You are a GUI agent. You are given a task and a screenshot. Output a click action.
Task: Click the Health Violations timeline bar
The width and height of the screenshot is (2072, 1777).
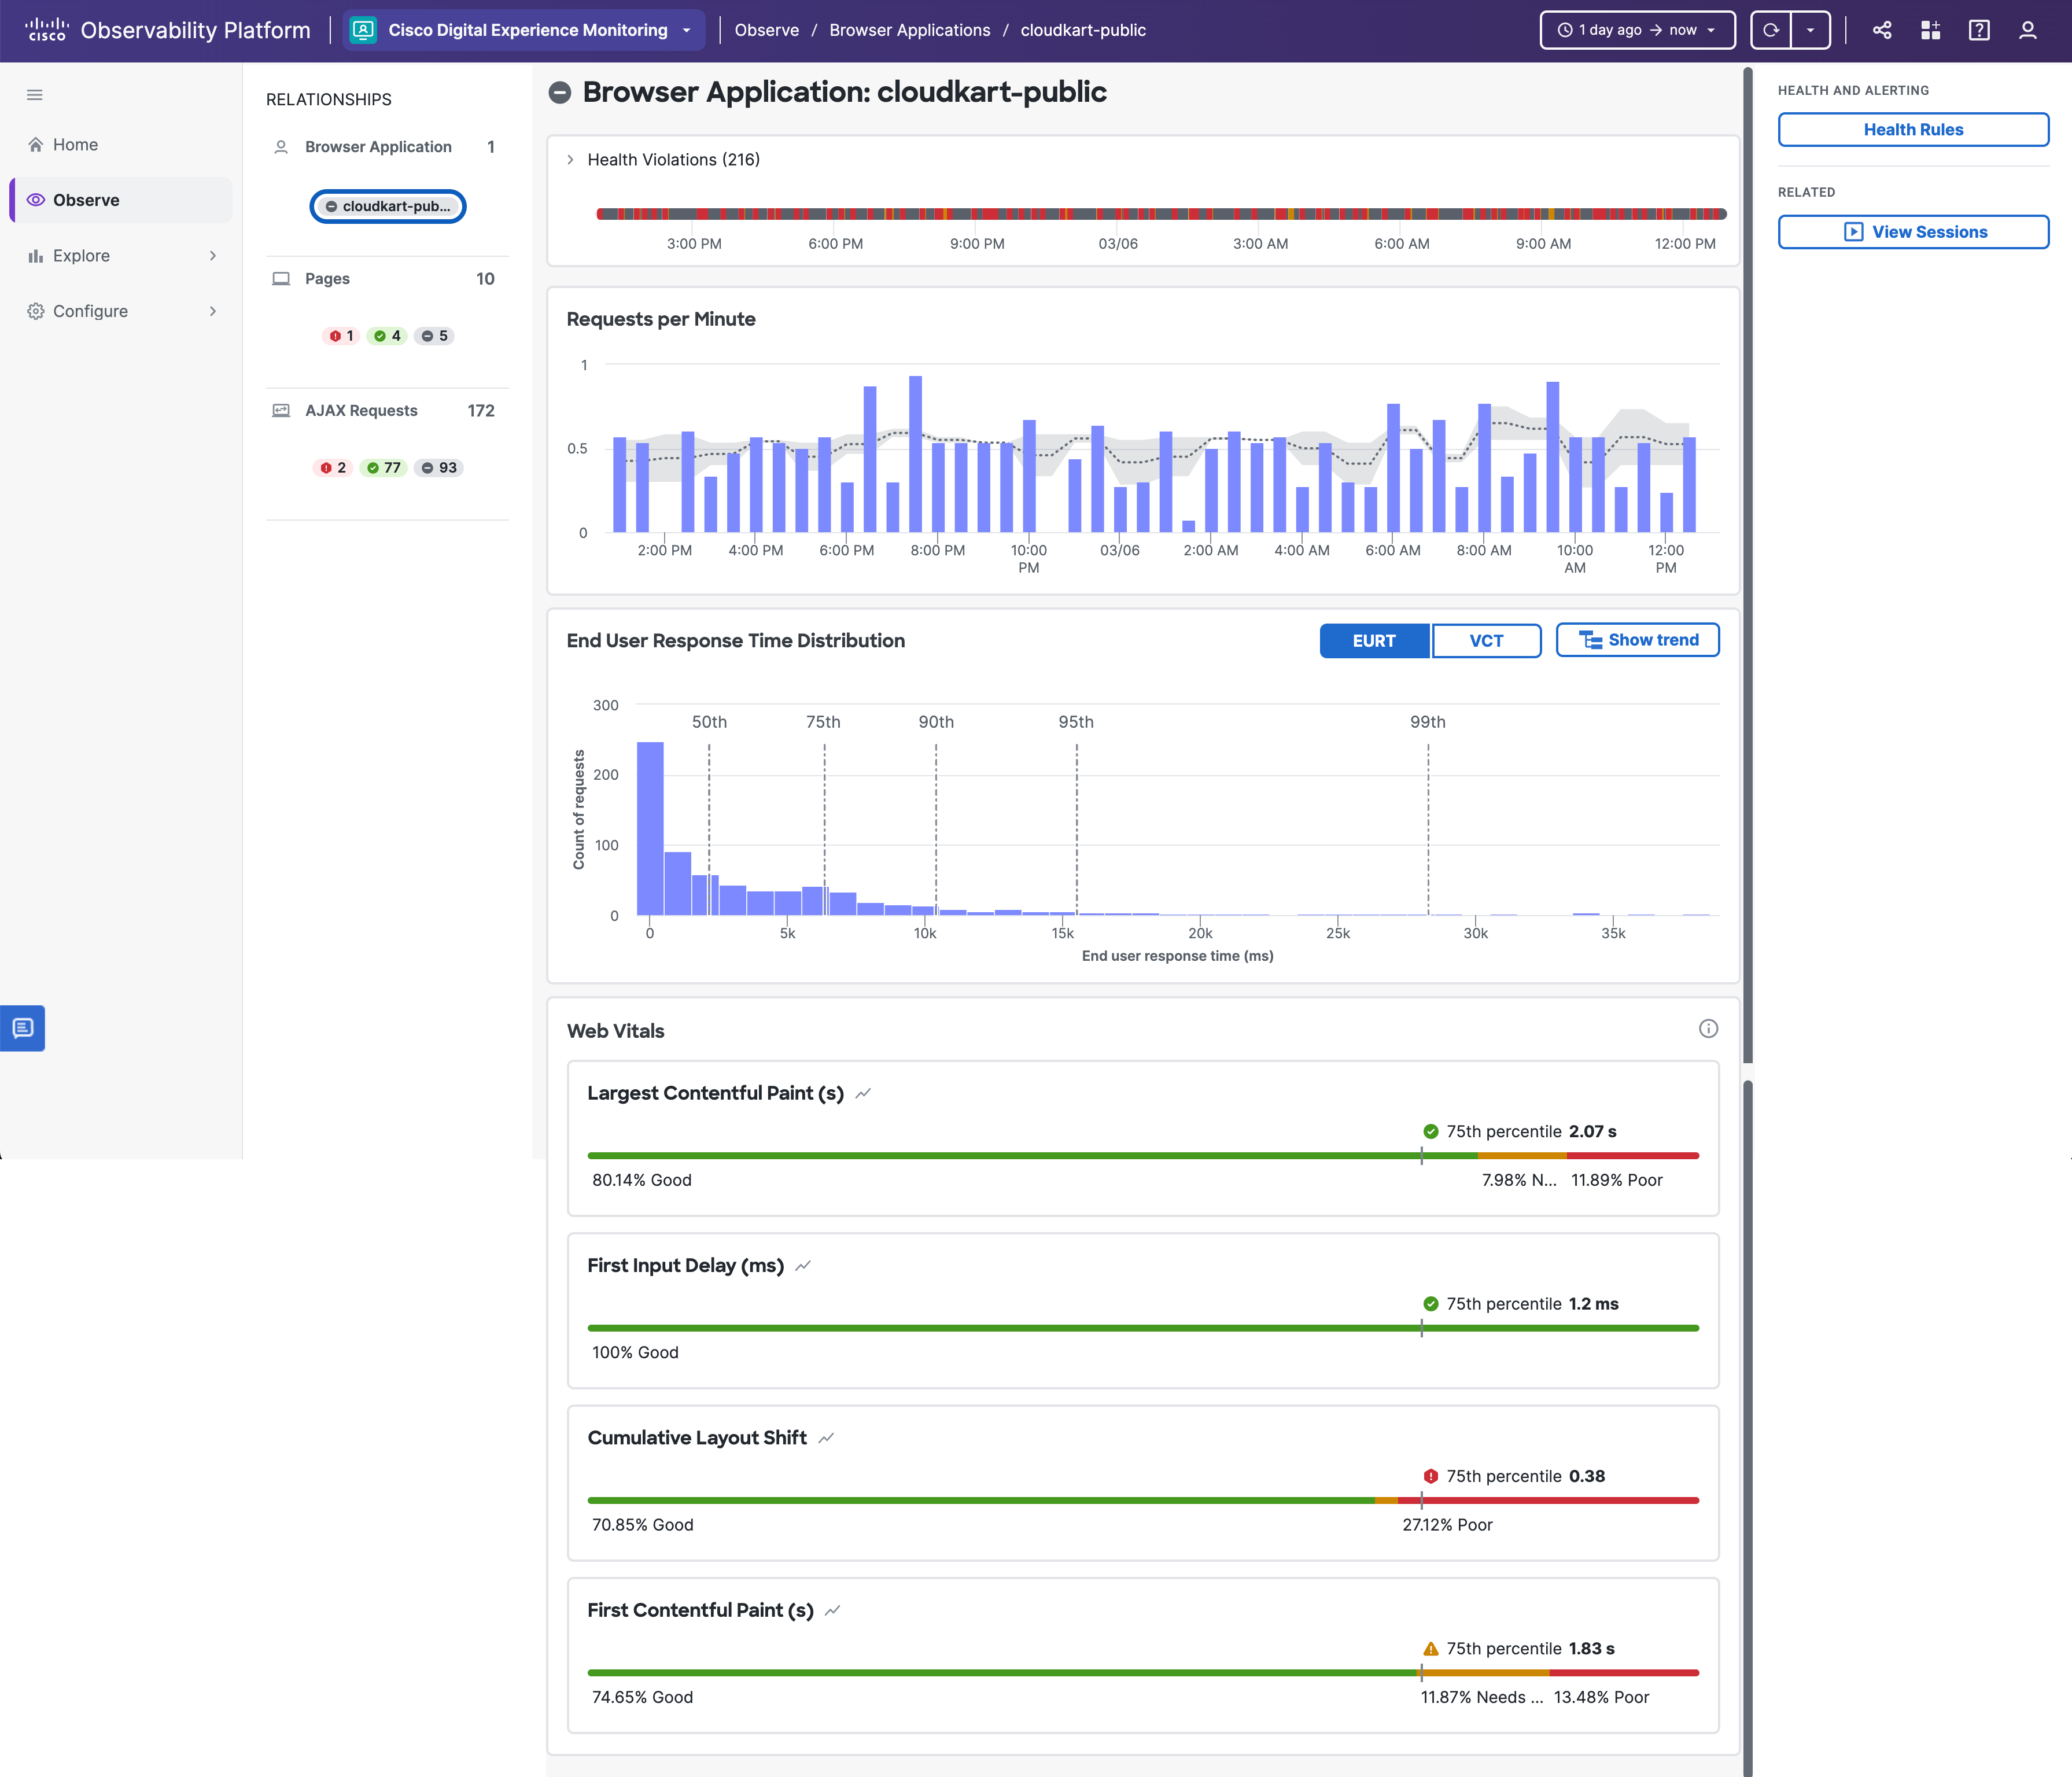[1161, 214]
